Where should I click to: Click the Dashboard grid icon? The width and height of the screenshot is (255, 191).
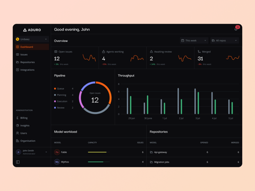[x=18, y=47]
